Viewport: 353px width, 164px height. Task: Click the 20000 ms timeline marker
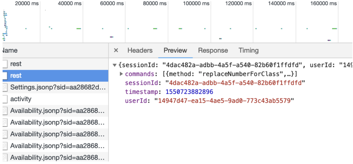pyautogui.click(x=27, y=3)
